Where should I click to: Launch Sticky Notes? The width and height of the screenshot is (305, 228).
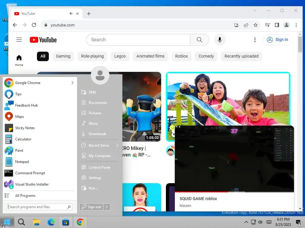tap(39, 128)
